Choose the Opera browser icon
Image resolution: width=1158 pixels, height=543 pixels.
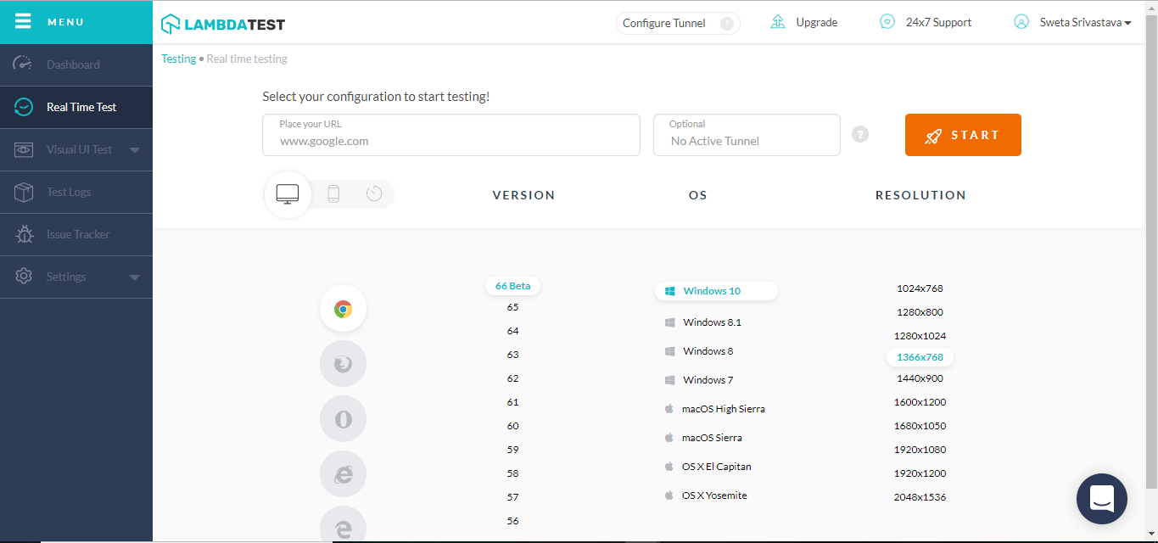[343, 419]
